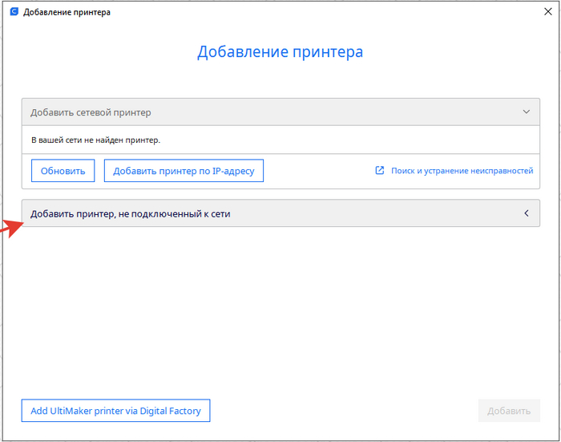Click the Добавить button at bottom right

(509, 411)
